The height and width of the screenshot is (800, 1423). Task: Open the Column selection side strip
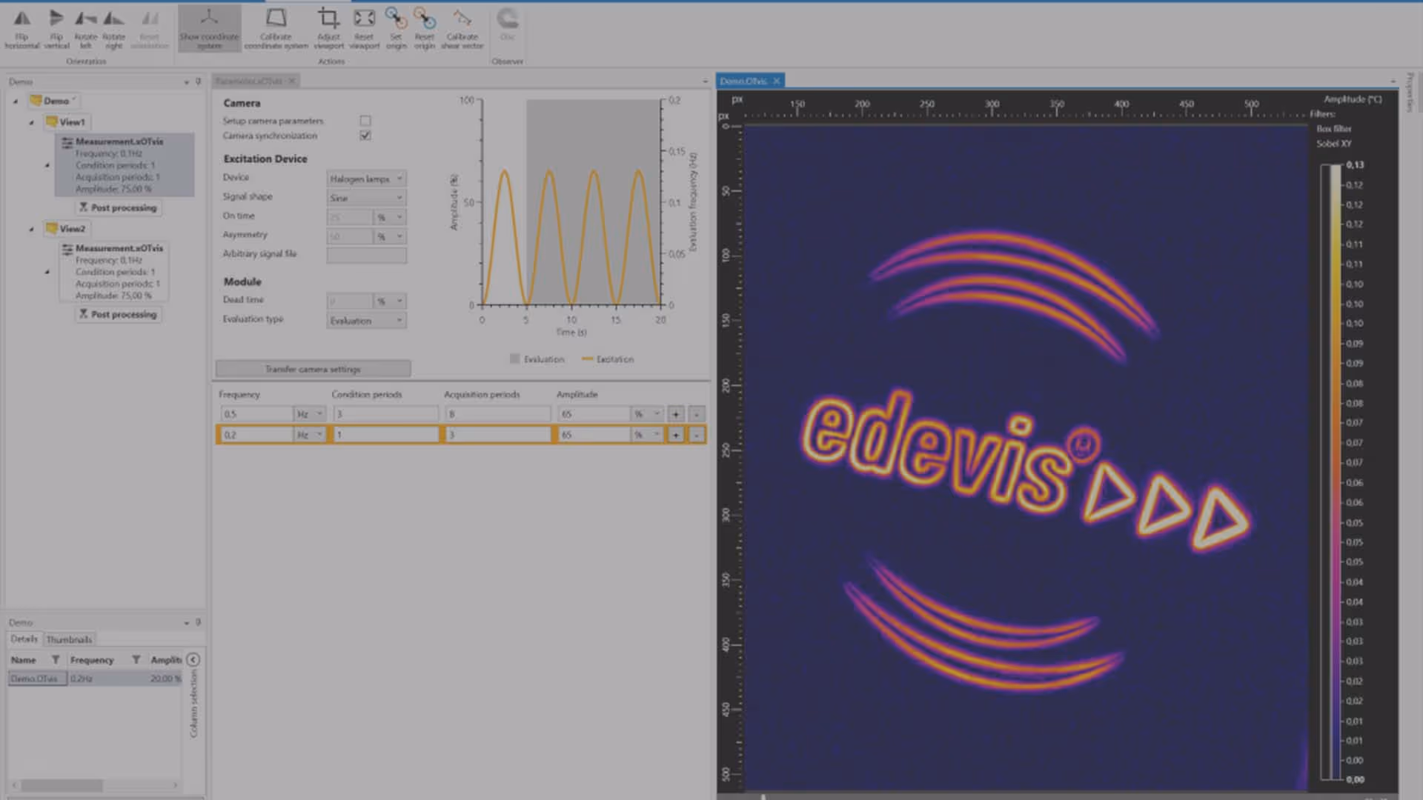click(193, 704)
